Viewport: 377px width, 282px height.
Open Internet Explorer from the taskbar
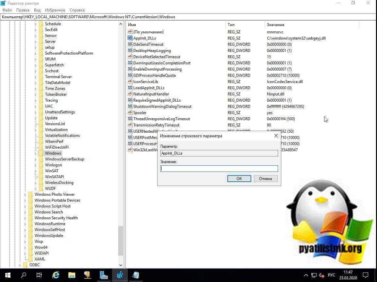coord(56,275)
